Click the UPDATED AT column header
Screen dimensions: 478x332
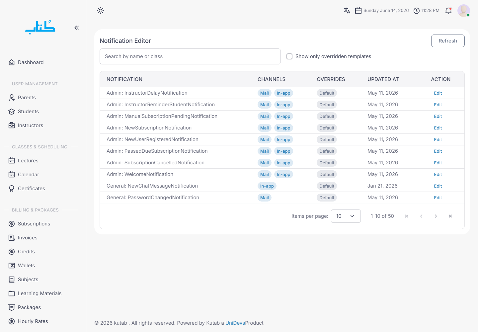383,79
